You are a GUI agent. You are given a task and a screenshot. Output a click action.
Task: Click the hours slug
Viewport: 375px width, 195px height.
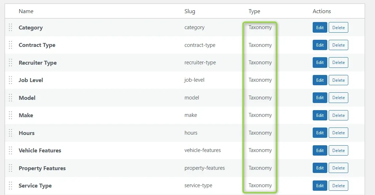point(191,133)
